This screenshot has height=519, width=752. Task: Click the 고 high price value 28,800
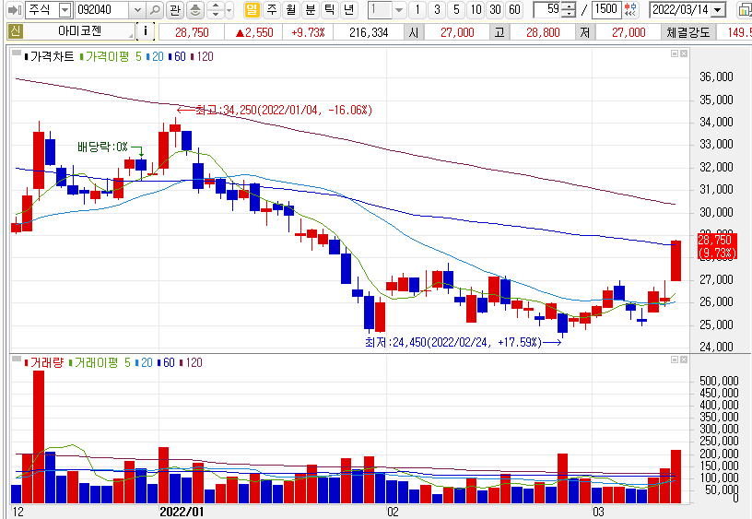point(543,32)
